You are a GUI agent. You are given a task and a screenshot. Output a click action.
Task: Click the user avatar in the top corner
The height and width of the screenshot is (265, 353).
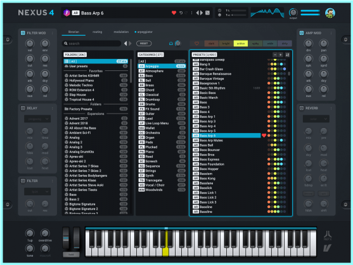click(330, 13)
